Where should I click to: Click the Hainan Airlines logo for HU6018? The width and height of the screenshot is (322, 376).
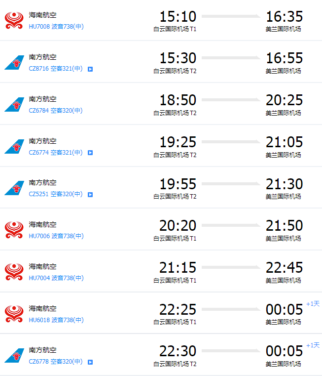click(x=14, y=314)
